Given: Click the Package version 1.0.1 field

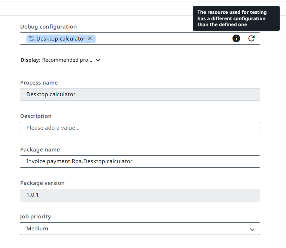Looking at the screenshot, I should point(140,195).
